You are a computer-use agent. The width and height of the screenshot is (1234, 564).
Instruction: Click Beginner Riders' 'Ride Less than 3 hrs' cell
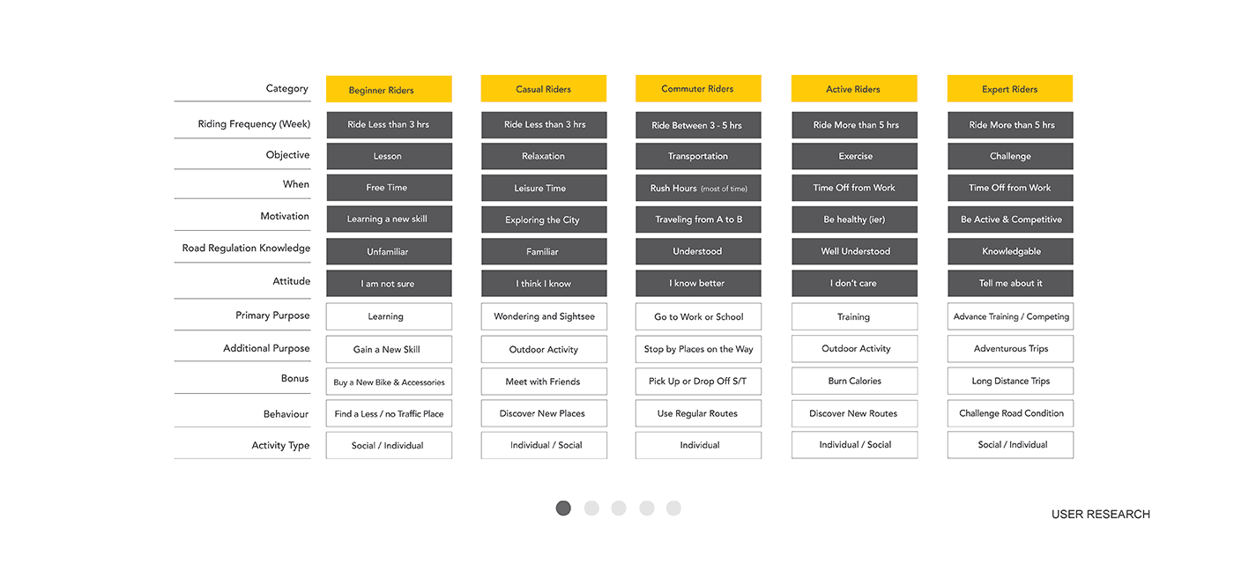(389, 125)
